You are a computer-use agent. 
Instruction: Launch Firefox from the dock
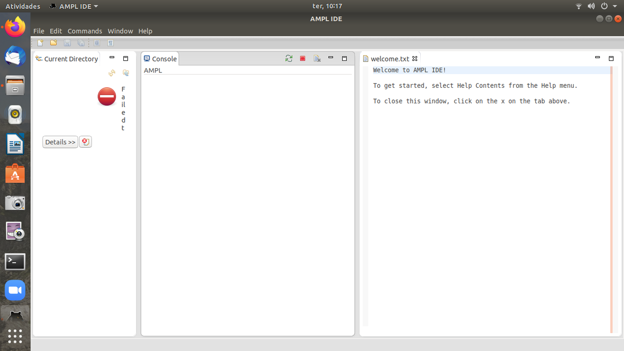15,27
